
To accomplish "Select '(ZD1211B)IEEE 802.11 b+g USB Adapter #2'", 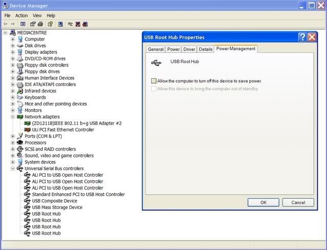I will click(77, 123).
